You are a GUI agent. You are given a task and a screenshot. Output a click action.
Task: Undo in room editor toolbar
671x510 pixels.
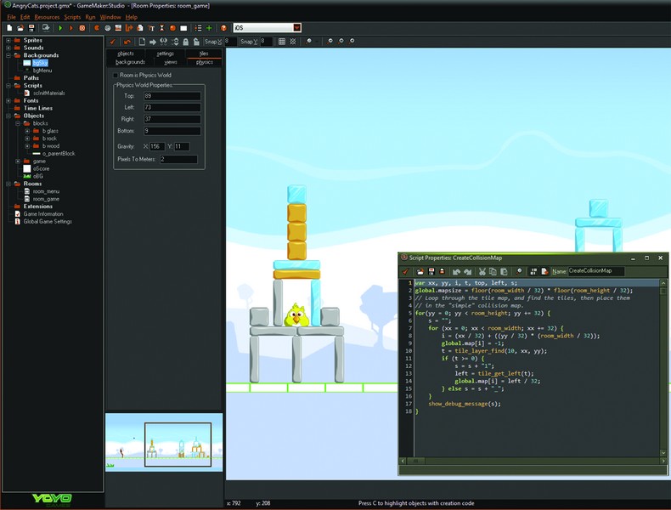[127, 42]
